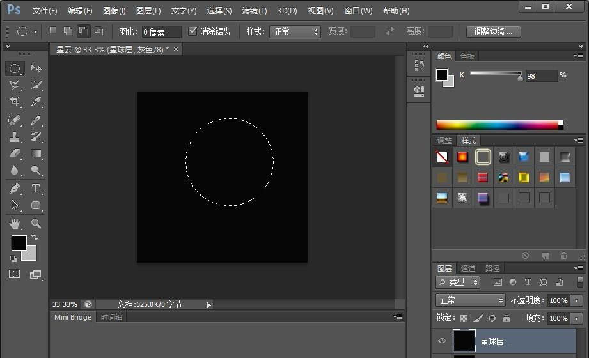Pick the Clone Stamp tool

[15, 137]
